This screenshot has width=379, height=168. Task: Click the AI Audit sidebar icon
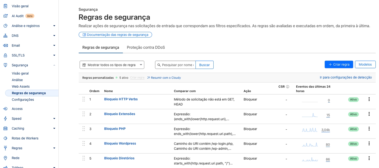pyautogui.click(x=5, y=16)
